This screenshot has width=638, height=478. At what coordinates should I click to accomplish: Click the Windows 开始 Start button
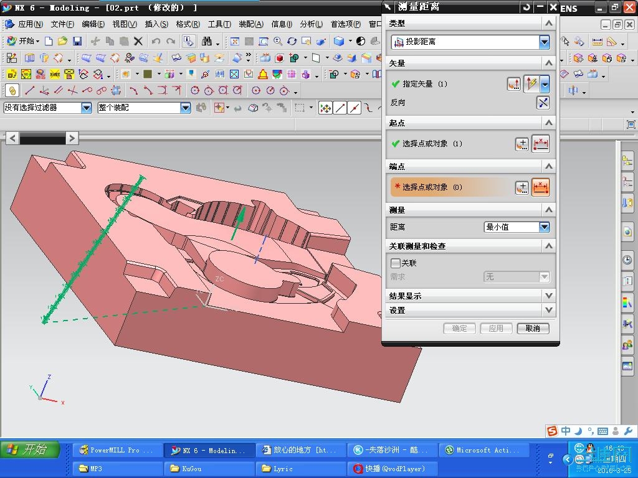point(30,449)
